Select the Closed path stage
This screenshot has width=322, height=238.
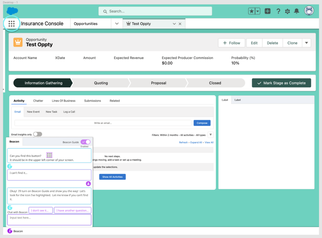[x=215, y=83]
